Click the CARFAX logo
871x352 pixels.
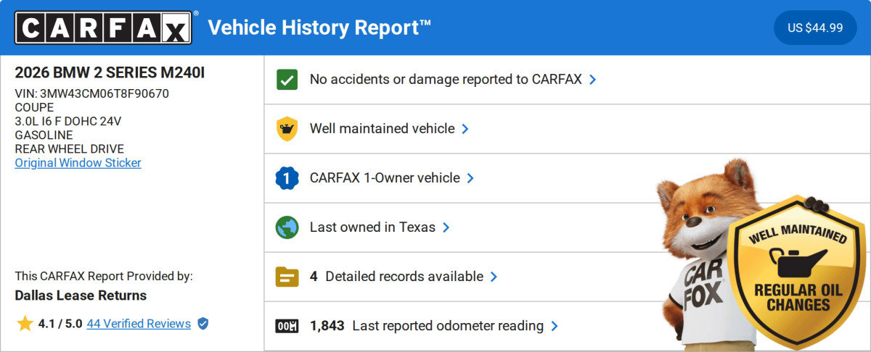[x=104, y=28]
